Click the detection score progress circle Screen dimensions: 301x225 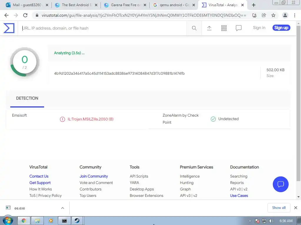pyautogui.click(x=25, y=62)
